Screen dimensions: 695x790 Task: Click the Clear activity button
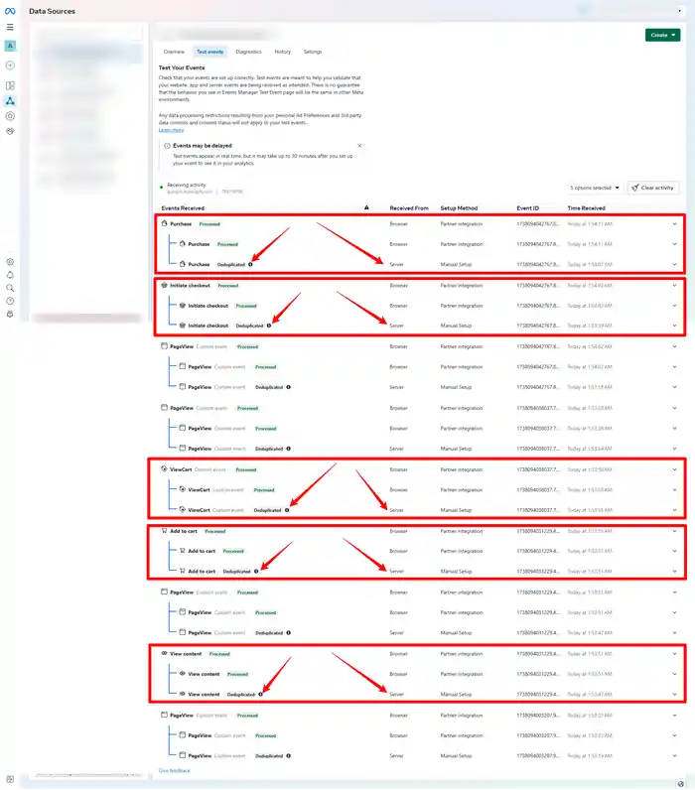point(653,188)
